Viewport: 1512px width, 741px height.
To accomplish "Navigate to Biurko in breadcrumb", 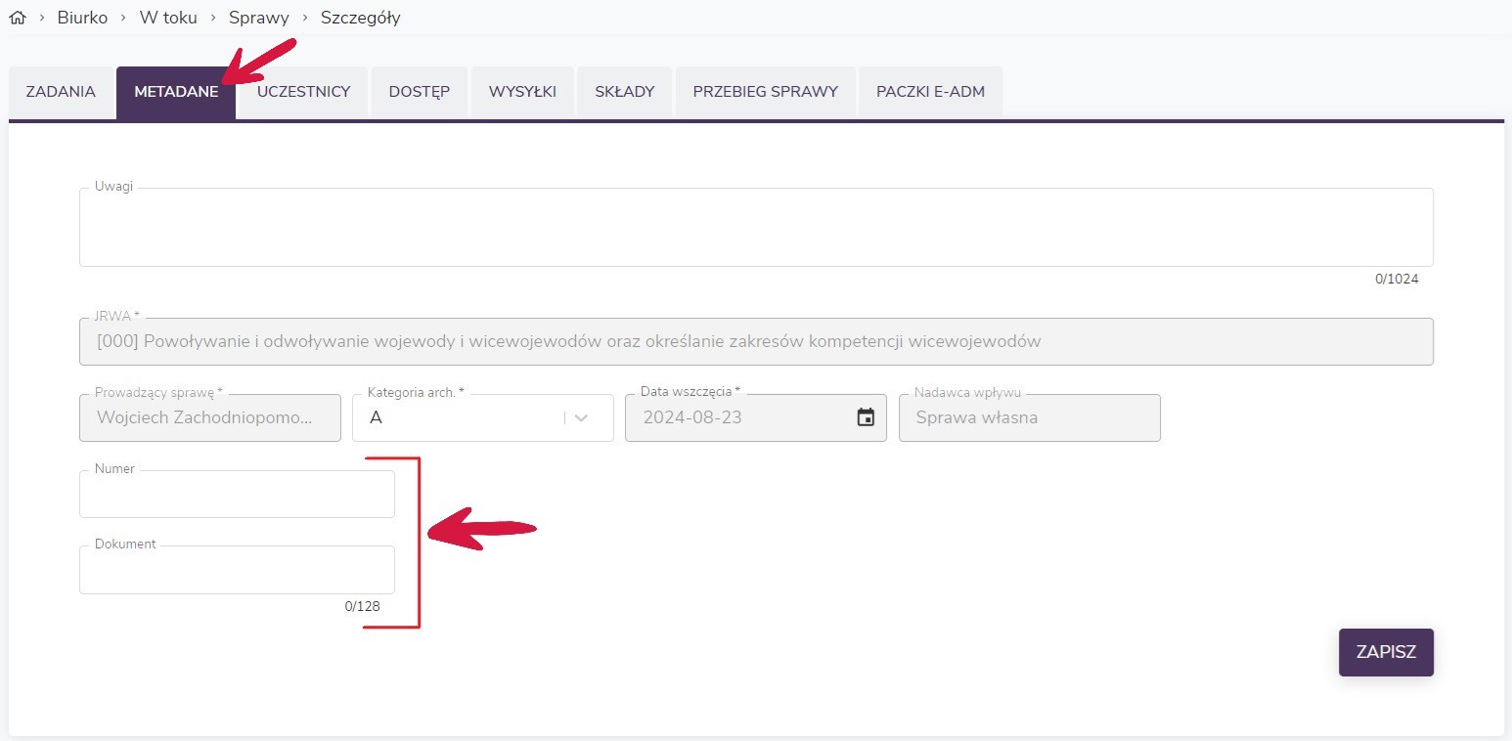I will (82, 18).
